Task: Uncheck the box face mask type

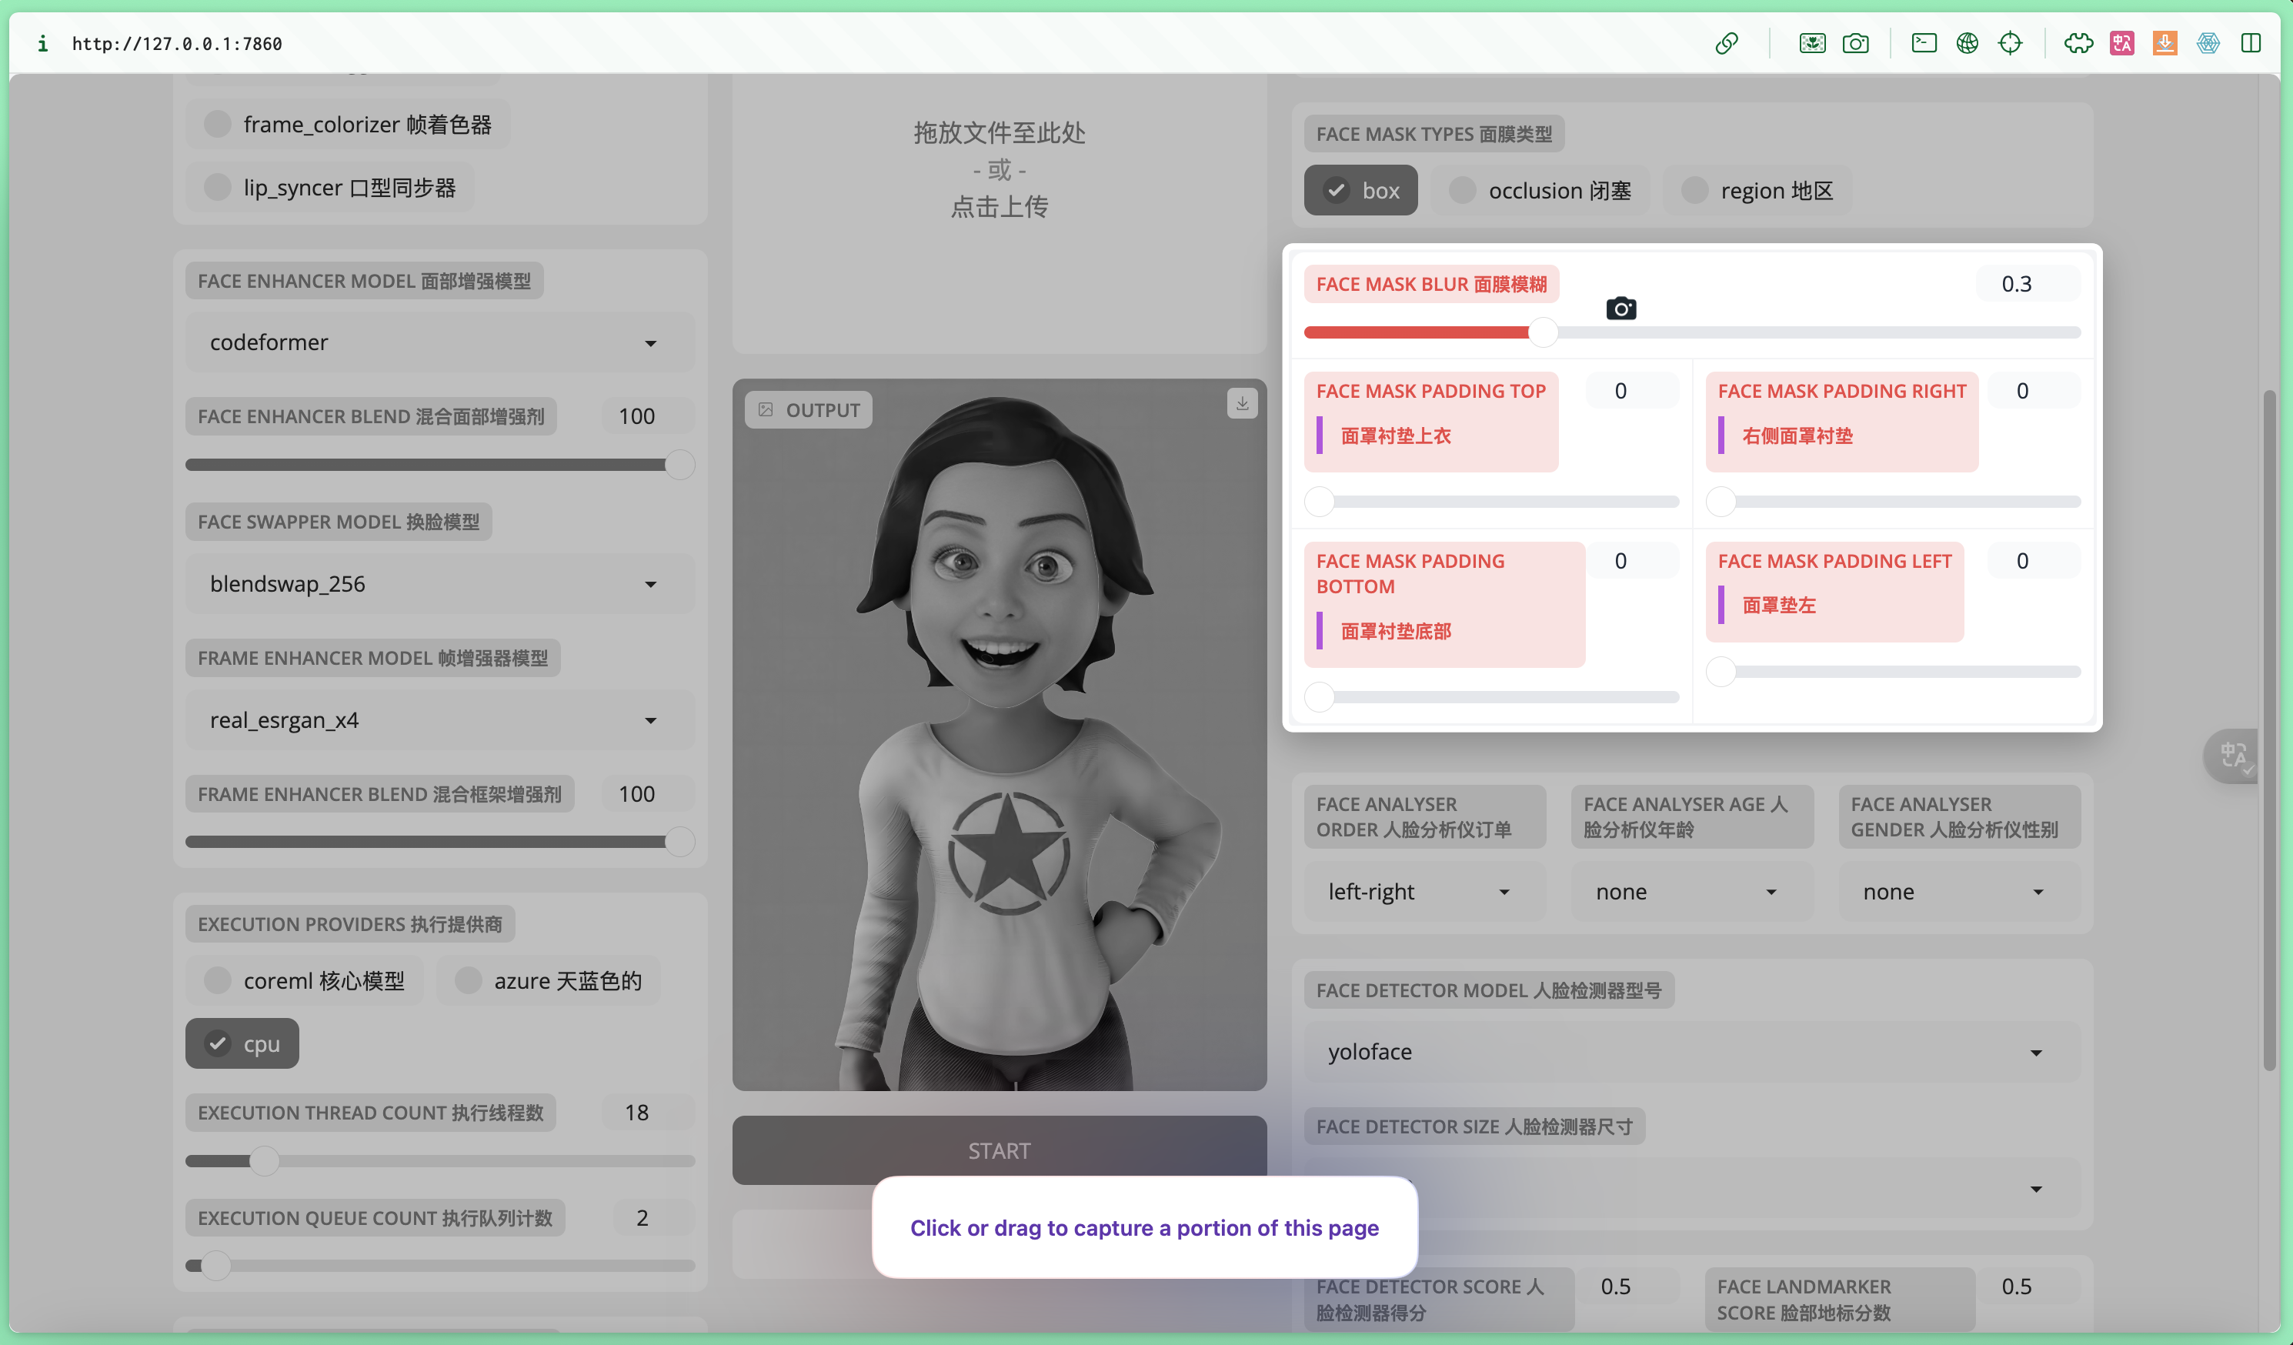Action: tap(1360, 190)
